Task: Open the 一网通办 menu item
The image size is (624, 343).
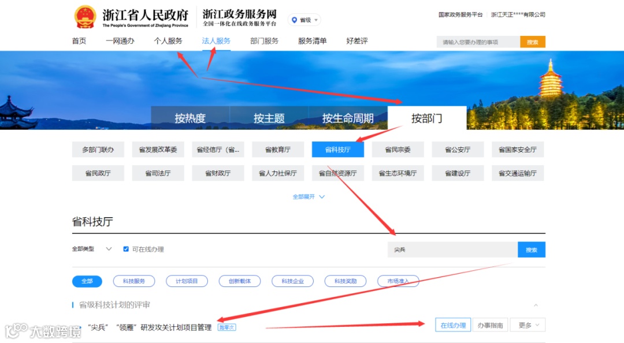Action: 120,41
